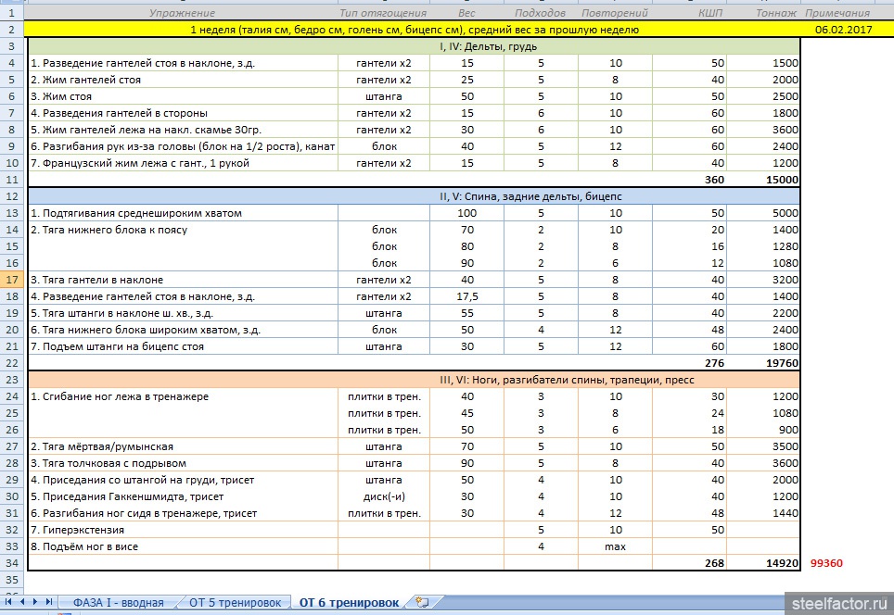Screen dimensions: 894x615
Task: Click the 'Повторений' header cell
Action: 615,13
